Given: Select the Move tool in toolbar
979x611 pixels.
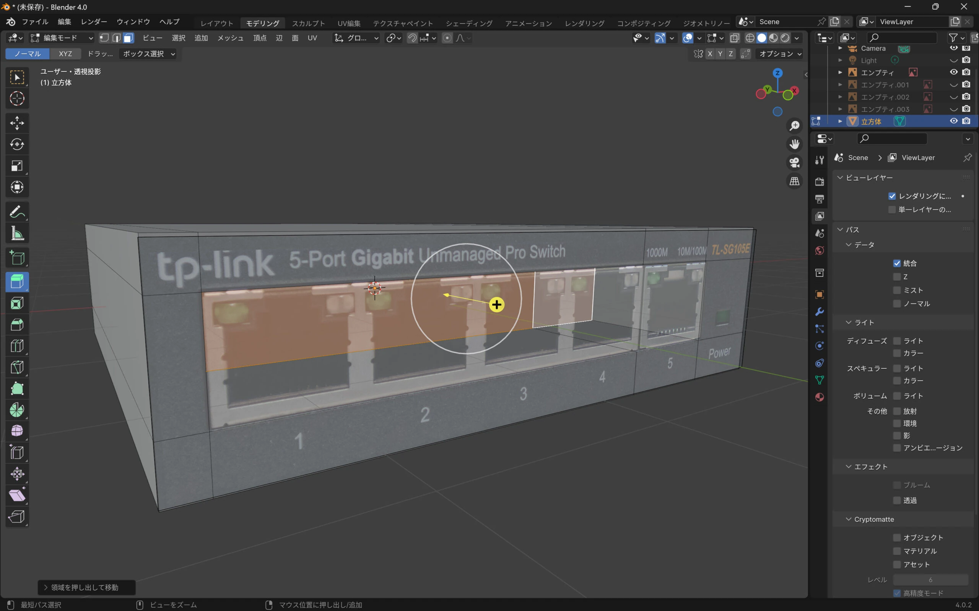Looking at the screenshot, I should click(16, 123).
